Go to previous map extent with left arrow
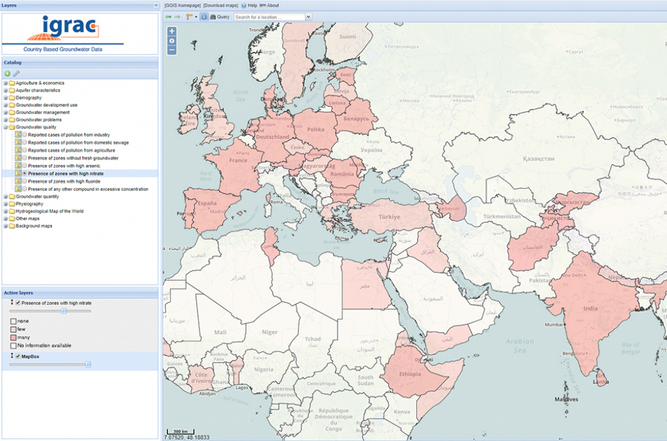The image size is (667, 441). pyautogui.click(x=168, y=16)
